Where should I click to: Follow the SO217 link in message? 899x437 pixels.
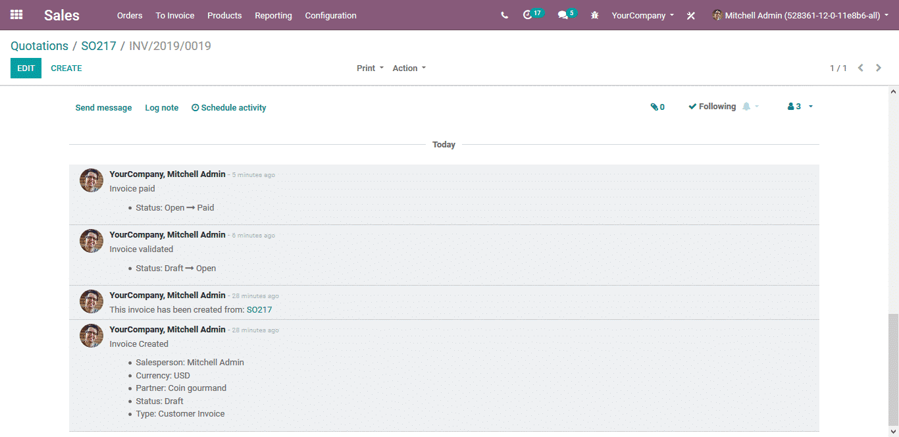(x=259, y=310)
